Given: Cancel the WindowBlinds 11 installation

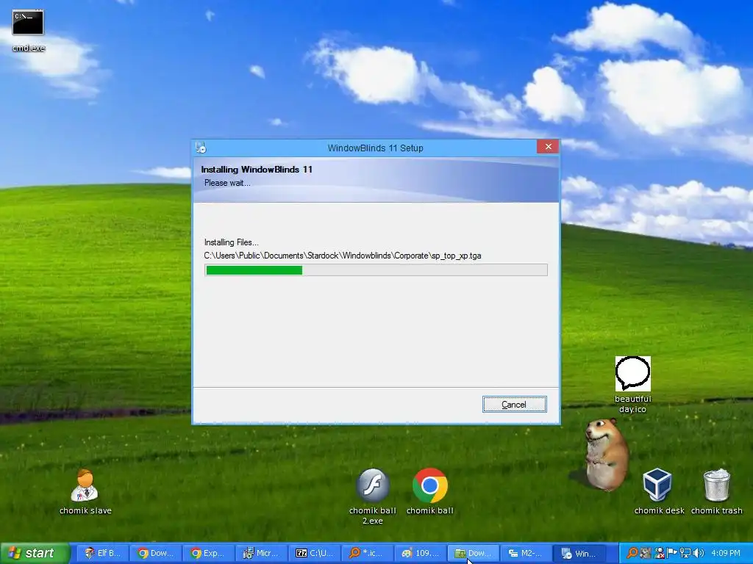Looking at the screenshot, I should click(514, 405).
